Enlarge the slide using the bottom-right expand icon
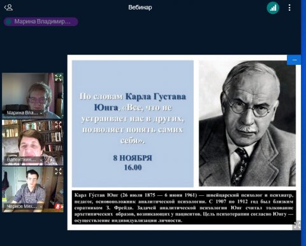This screenshot has width=306, height=246. pos(296,225)
